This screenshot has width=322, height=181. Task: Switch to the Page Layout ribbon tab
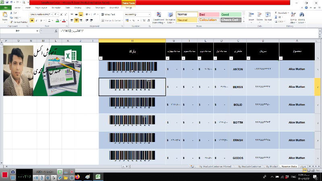[41, 8]
